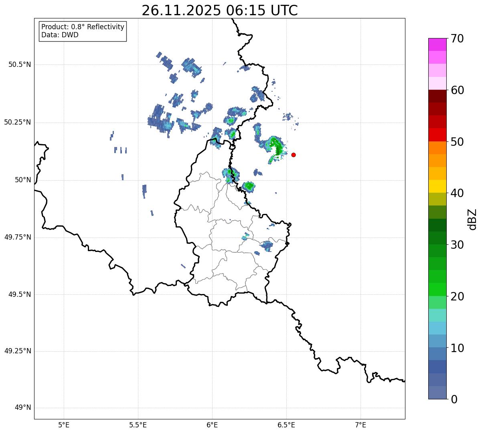
Task: Click the bright green colorbar segment just above 20
Action: (437, 289)
